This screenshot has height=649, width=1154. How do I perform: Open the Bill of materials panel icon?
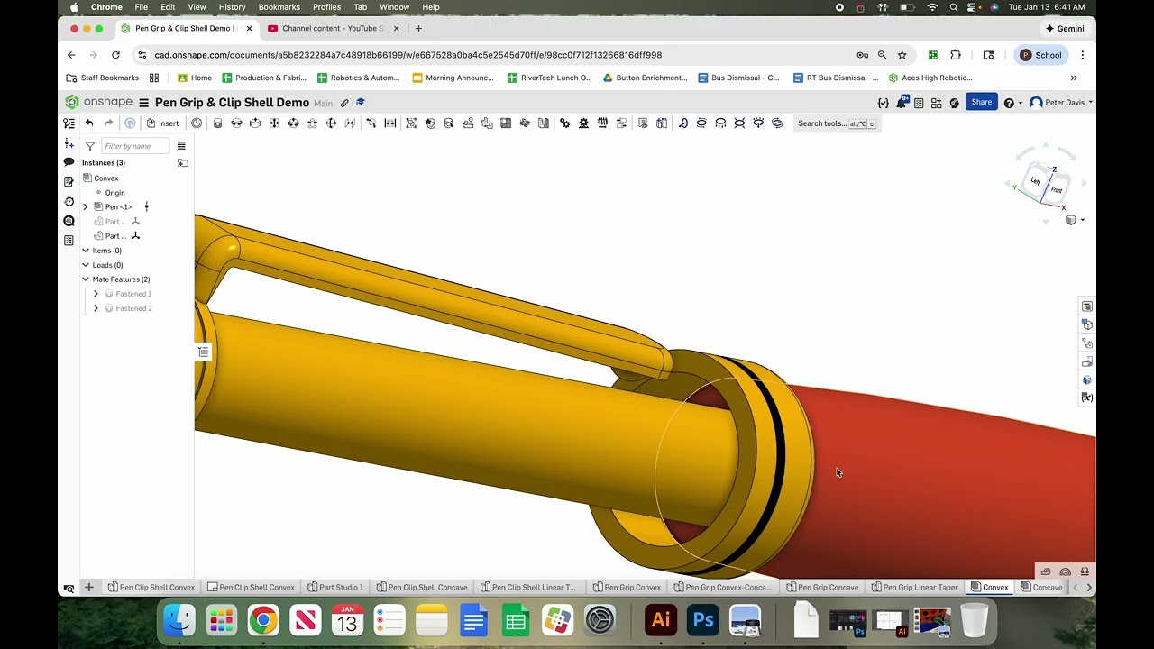tap(1087, 306)
